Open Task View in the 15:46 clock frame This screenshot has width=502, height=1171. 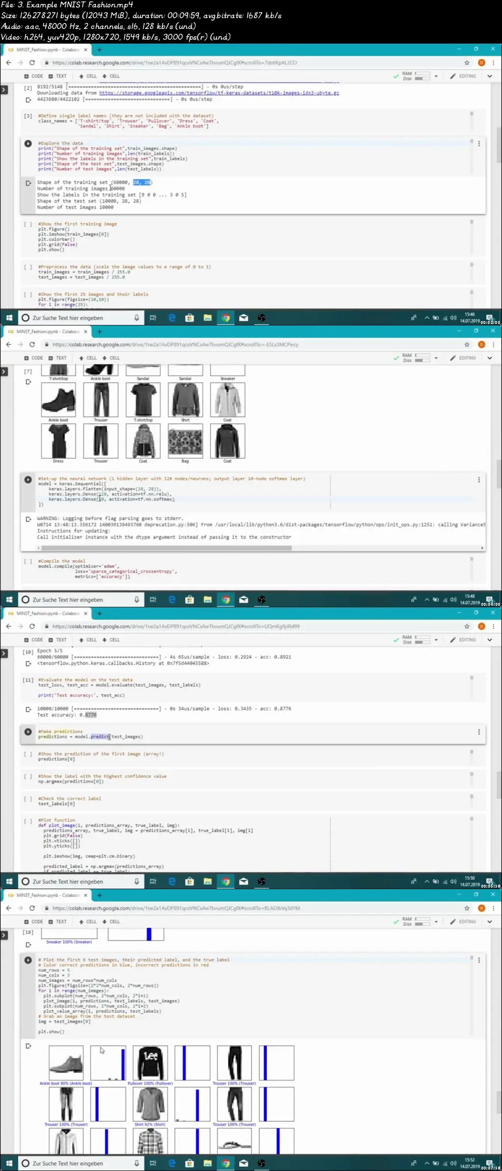point(153,318)
